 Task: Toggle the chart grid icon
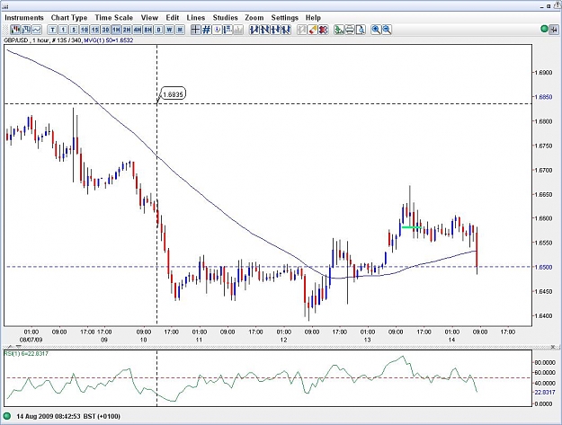[206, 30]
